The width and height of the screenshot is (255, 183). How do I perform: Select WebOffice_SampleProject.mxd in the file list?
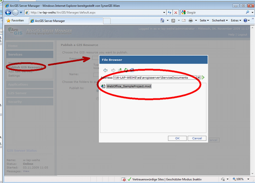pos(129,86)
